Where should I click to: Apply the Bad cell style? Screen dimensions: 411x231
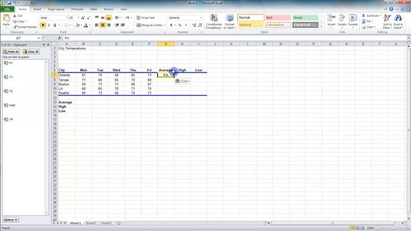click(278, 17)
